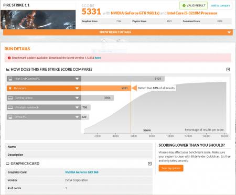Image resolution: width=236 pixels, height=195 pixels.
Task: Expand the Show Result Details bar
Action: pos(118,32)
